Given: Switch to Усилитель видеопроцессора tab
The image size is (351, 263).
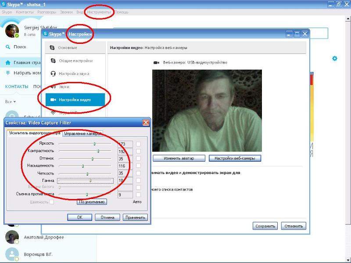Looking at the screenshot, I should tap(35, 133).
